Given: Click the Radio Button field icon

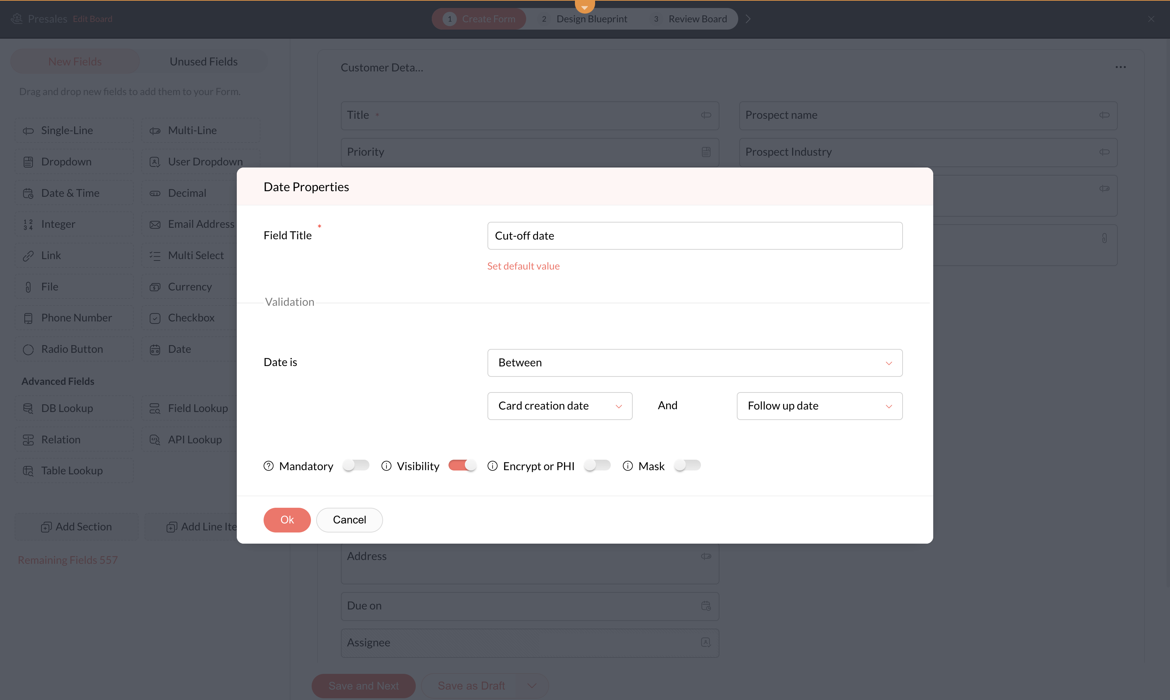Looking at the screenshot, I should point(28,350).
